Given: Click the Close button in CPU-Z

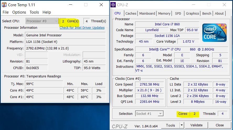Looking at the screenshot, I should pos(220,125).
